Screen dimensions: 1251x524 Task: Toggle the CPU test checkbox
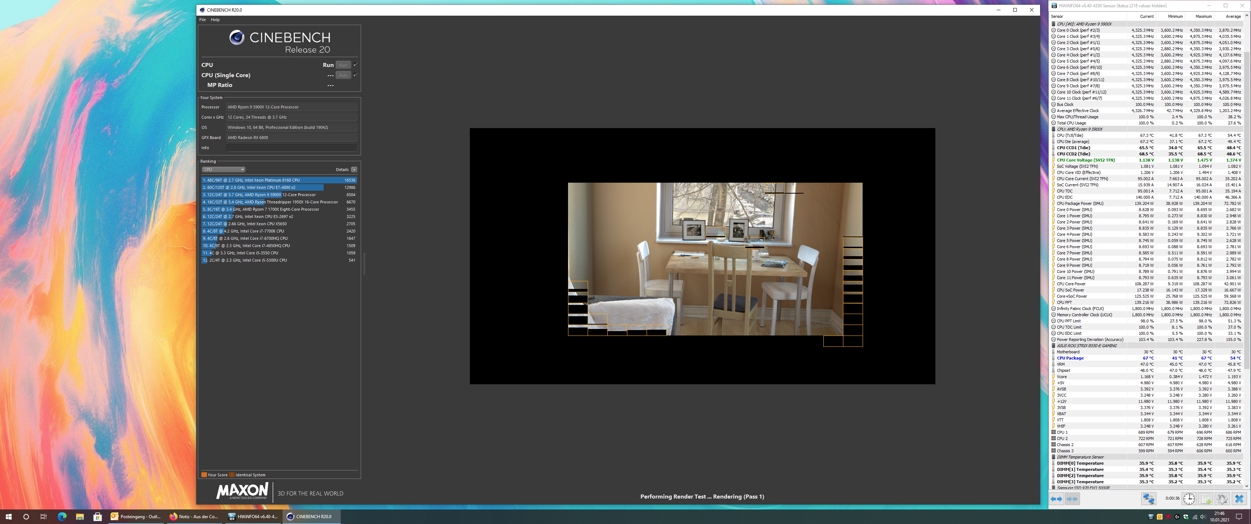[x=356, y=65]
